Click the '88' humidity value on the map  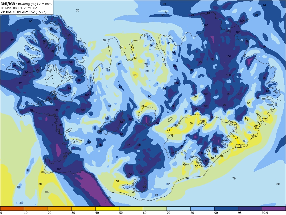(175, 125)
